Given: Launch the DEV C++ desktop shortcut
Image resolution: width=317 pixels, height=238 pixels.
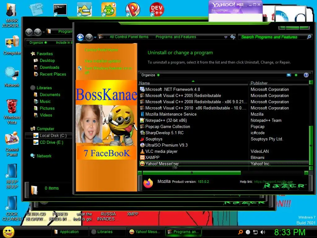Looking at the screenshot, I should pos(157,9).
